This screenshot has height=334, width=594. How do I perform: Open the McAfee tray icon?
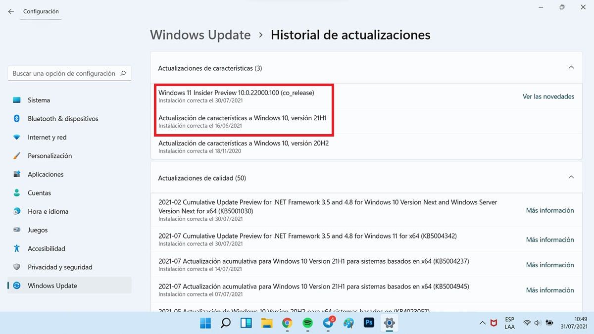[x=494, y=323]
